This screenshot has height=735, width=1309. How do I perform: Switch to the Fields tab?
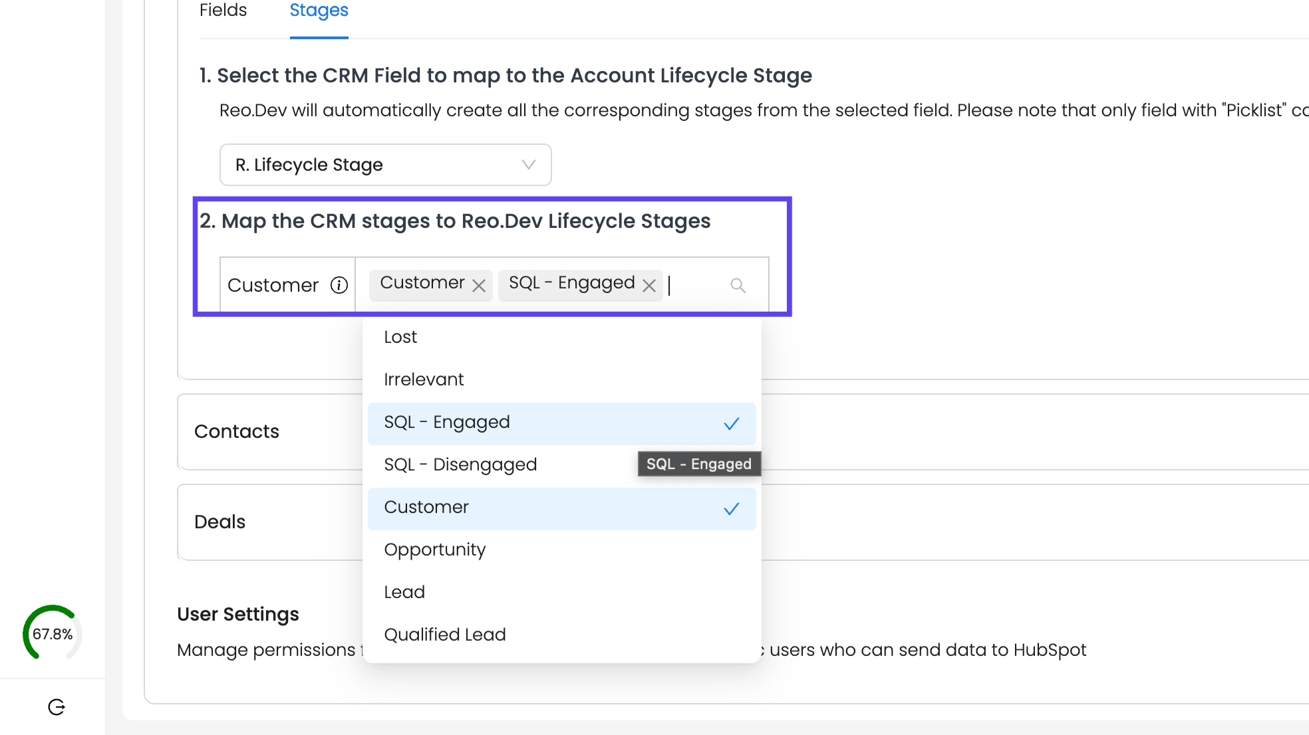(223, 11)
